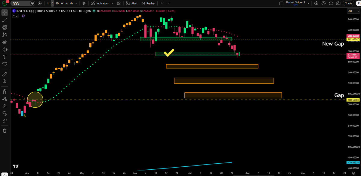
Task: Toggle lock all drawings
Action: (5, 106)
